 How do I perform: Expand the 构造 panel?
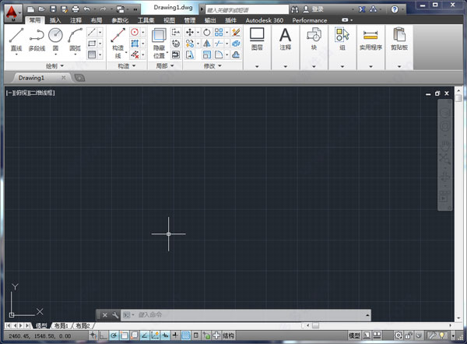(x=127, y=66)
